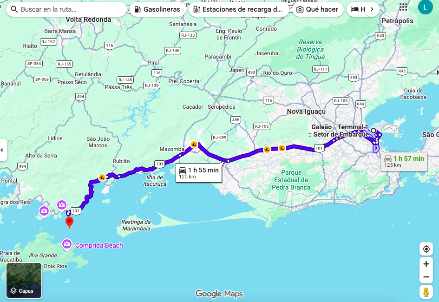Select the Gasolineras filter chip

tap(157, 9)
